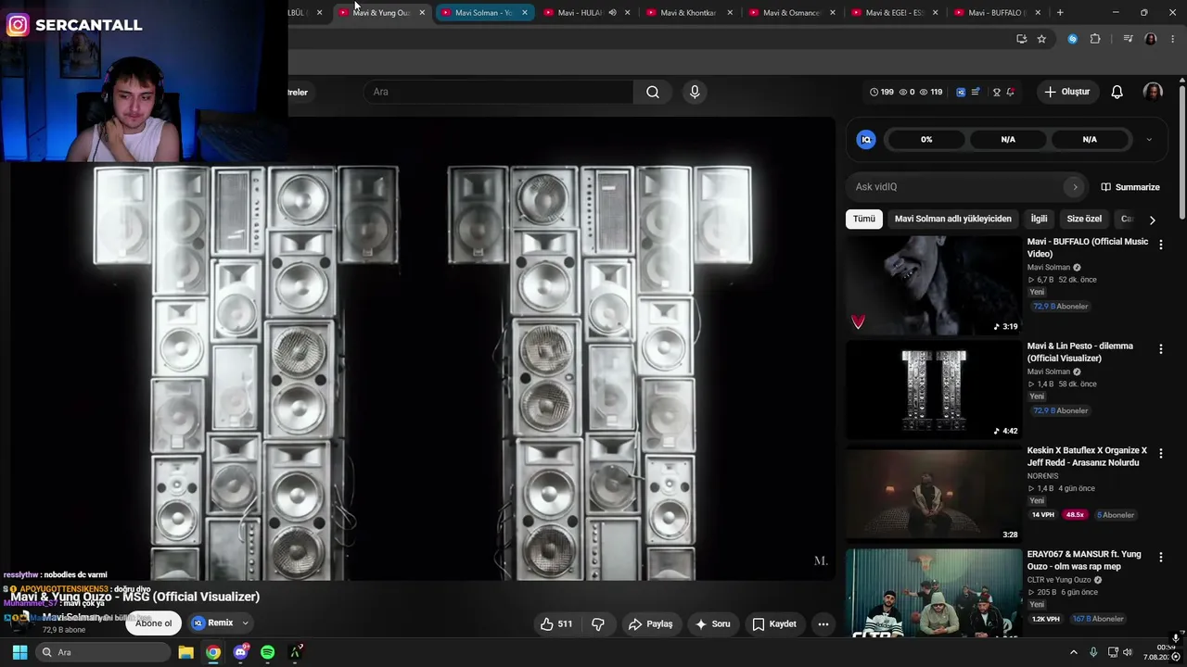
Task: Switch to the Mavi & Khontkar browser tab
Action: [688, 13]
